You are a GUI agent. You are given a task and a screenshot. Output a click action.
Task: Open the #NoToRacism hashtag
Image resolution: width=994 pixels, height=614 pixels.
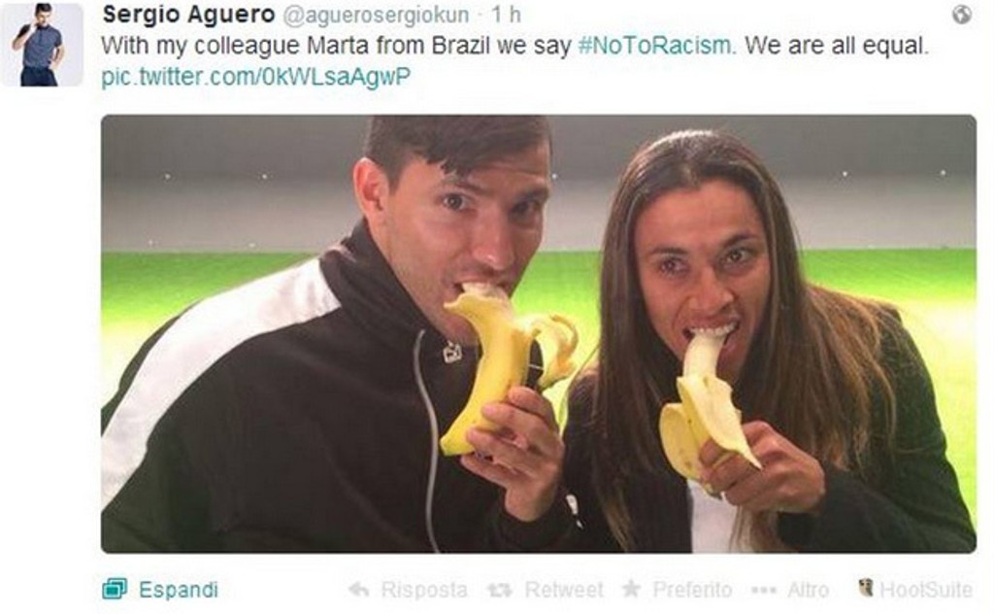tap(657, 46)
